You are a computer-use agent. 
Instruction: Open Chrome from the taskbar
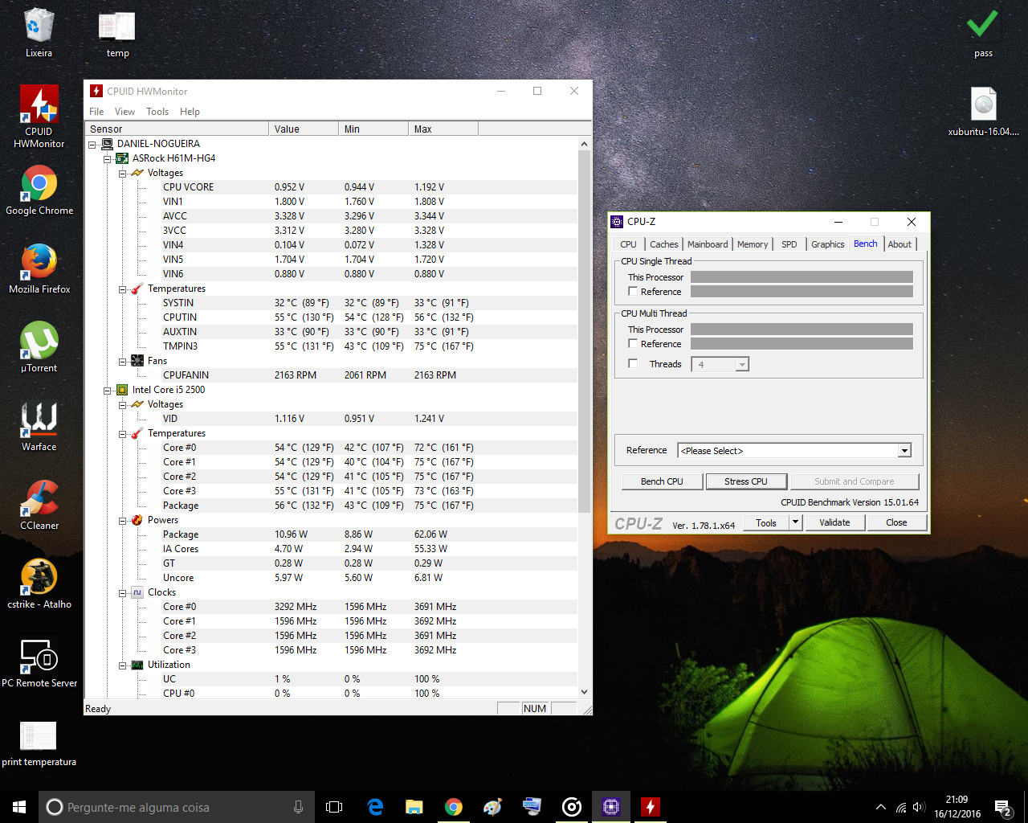point(454,807)
